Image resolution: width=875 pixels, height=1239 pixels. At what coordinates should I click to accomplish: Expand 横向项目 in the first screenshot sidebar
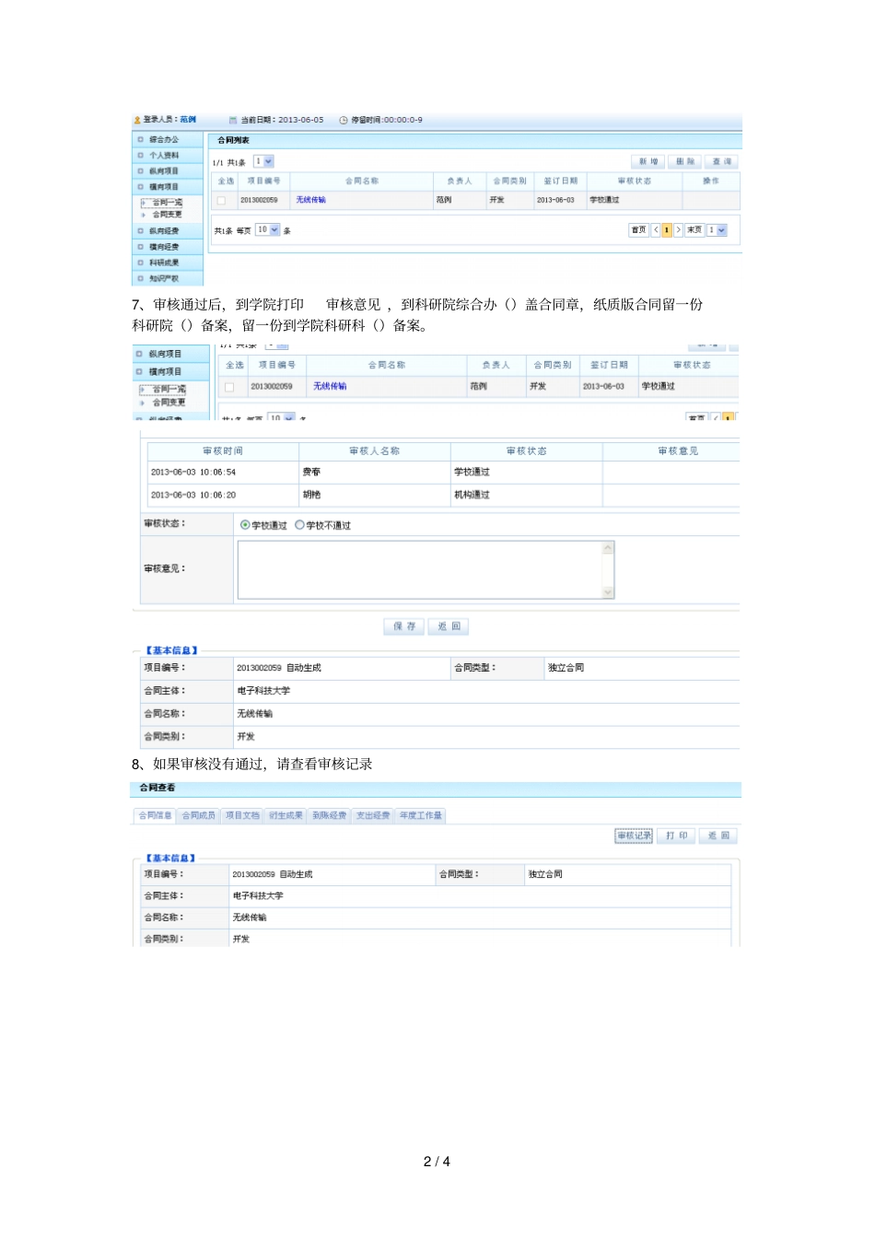tap(164, 187)
